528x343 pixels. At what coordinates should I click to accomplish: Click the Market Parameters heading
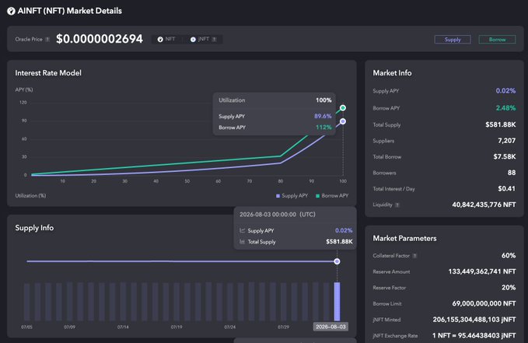click(404, 239)
